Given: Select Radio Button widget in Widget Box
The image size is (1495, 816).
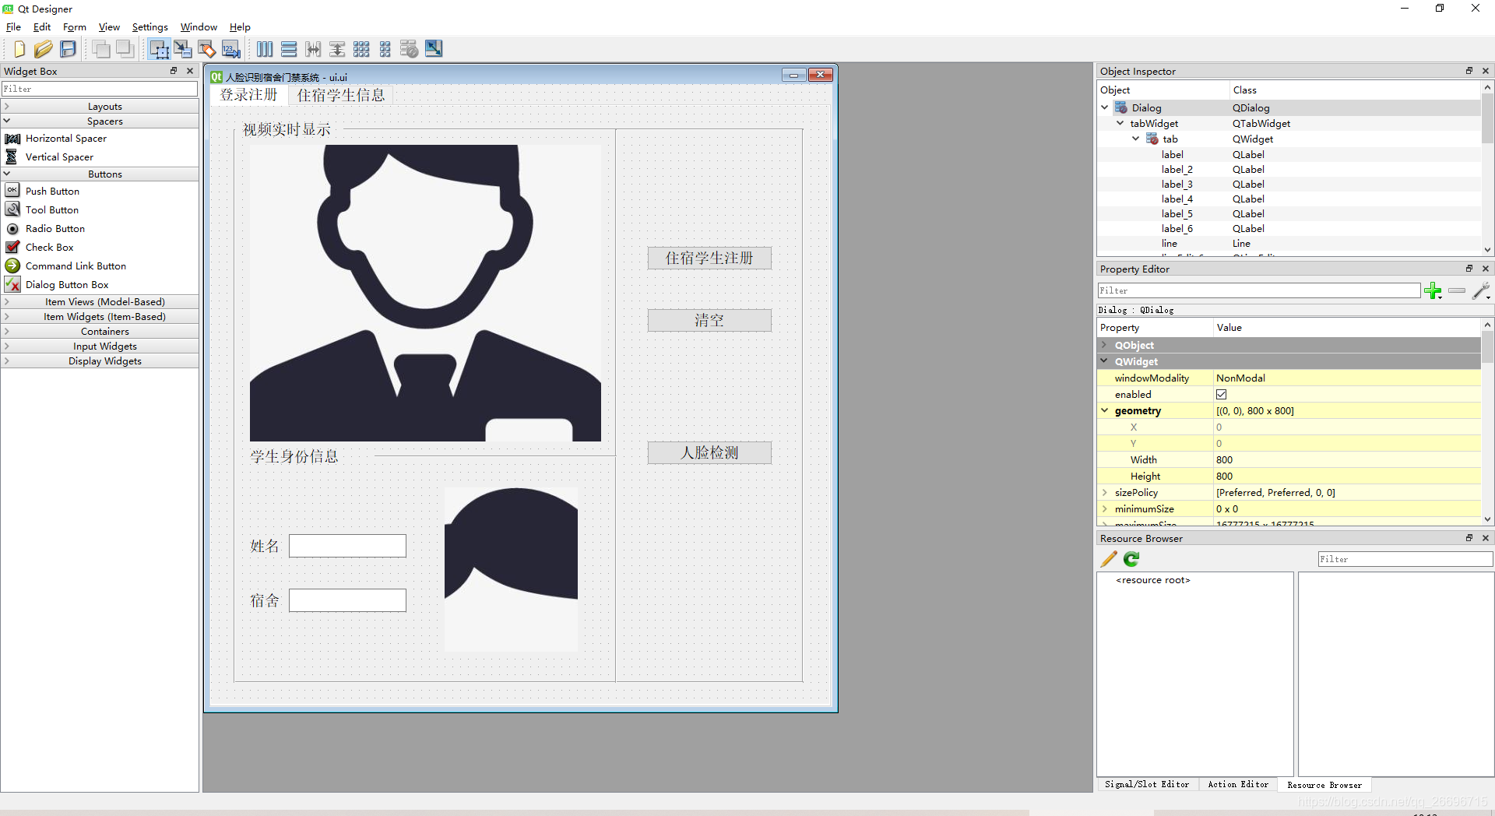Looking at the screenshot, I should pos(55,228).
